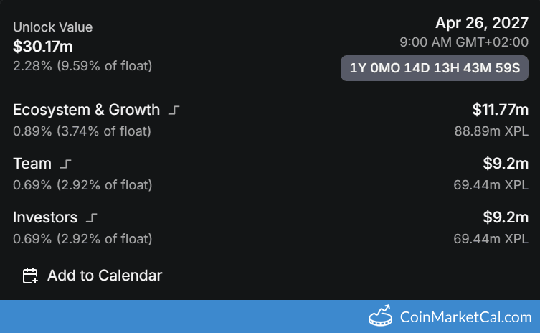The height and width of the screenshot is (333, 540).
Task: Select the Ecosystem & Growth allocation label
Action: (86, 110)
